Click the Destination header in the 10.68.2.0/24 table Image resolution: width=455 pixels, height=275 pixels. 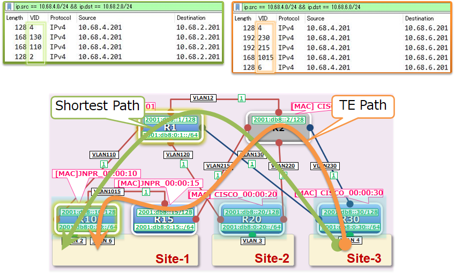coord(191,18)
